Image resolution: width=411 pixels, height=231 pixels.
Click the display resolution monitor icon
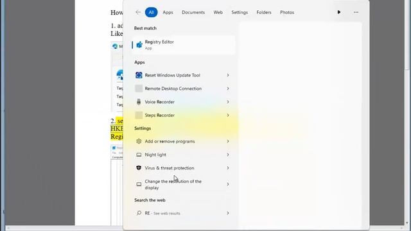(139, 184)
